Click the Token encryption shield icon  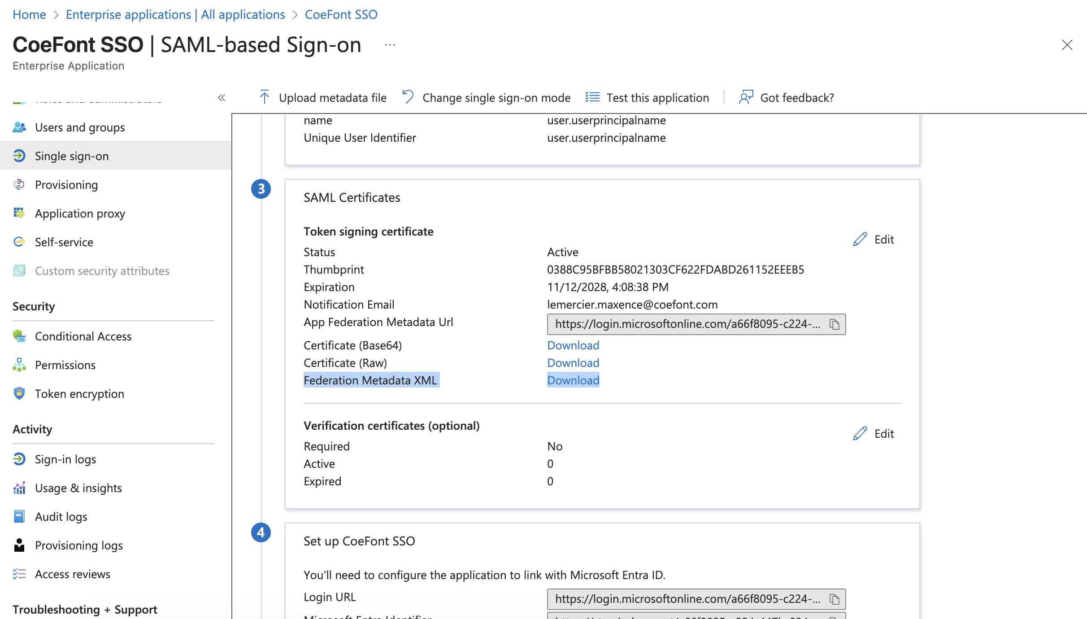click(19, 394)
